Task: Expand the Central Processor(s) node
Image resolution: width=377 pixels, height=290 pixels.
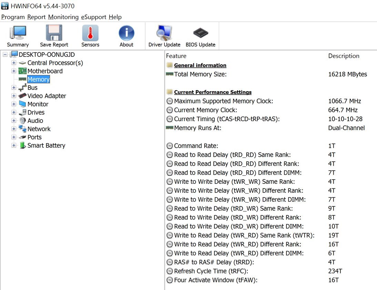Action: 14,63
